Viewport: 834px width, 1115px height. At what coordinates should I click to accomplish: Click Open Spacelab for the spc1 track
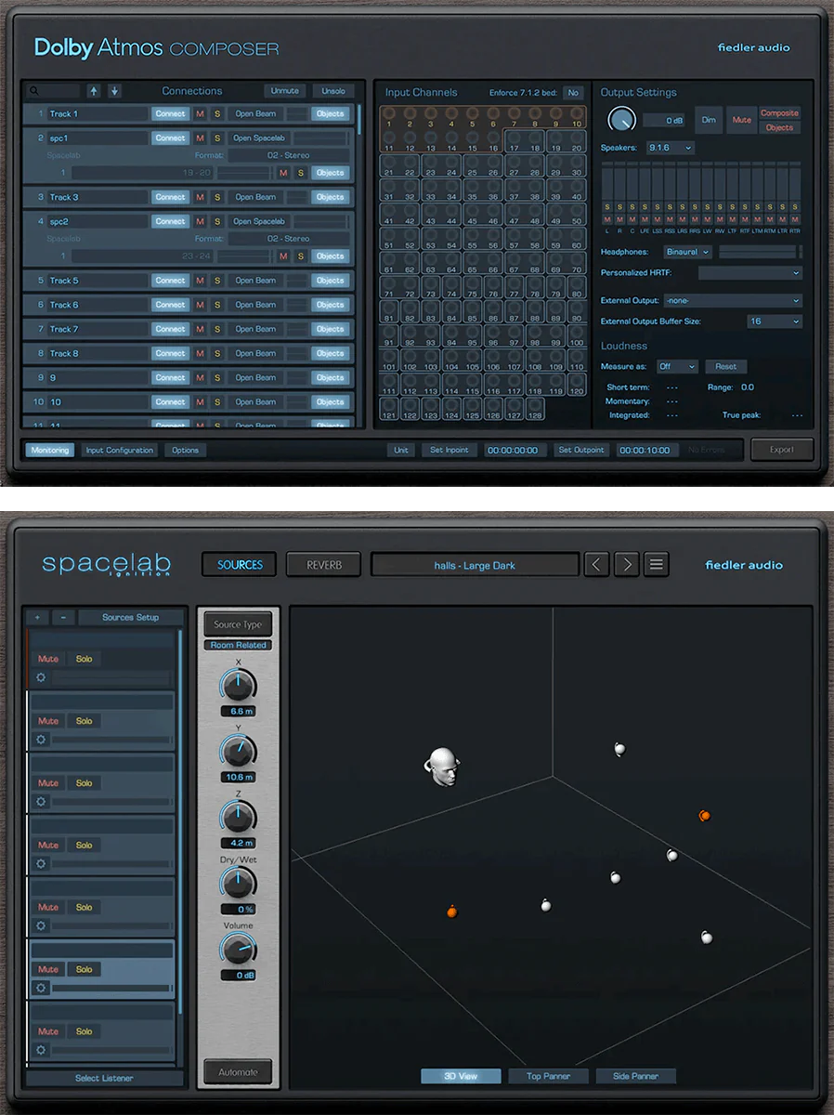click(259, 138)
